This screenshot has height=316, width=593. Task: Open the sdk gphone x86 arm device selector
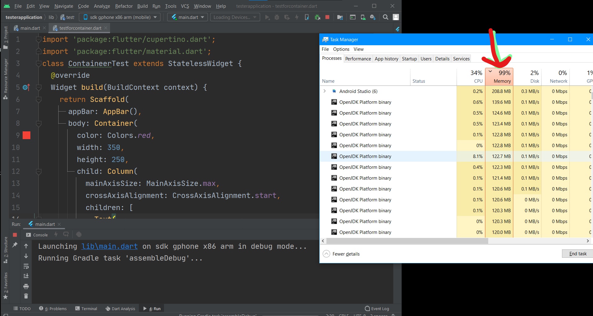[x=119, y=17]
